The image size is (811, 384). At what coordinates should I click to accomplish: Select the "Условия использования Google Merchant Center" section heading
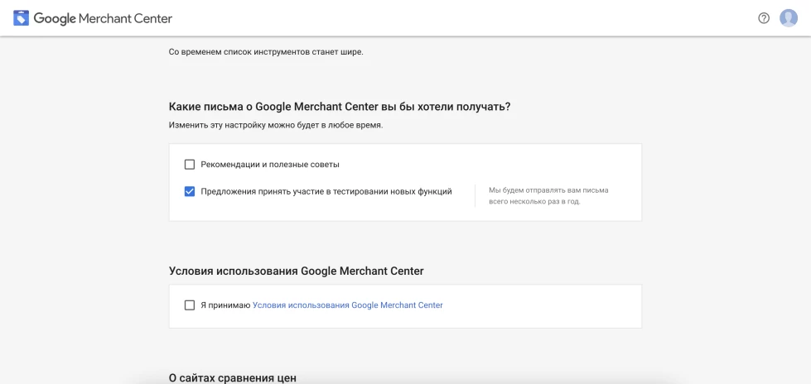[x=297, y=271]
